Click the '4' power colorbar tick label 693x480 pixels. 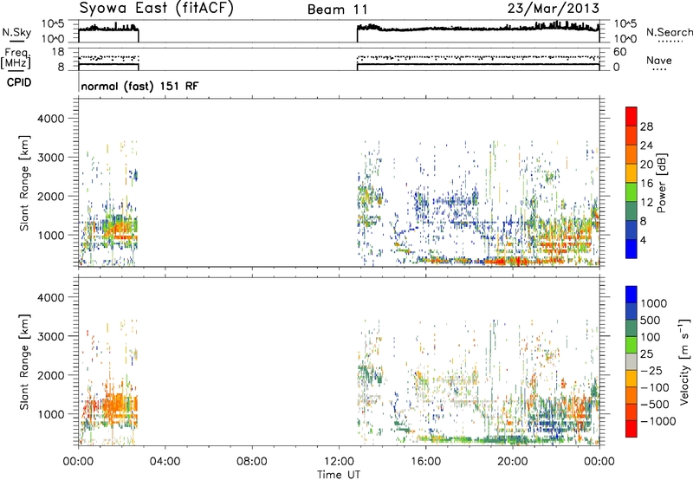click(643, 240)
